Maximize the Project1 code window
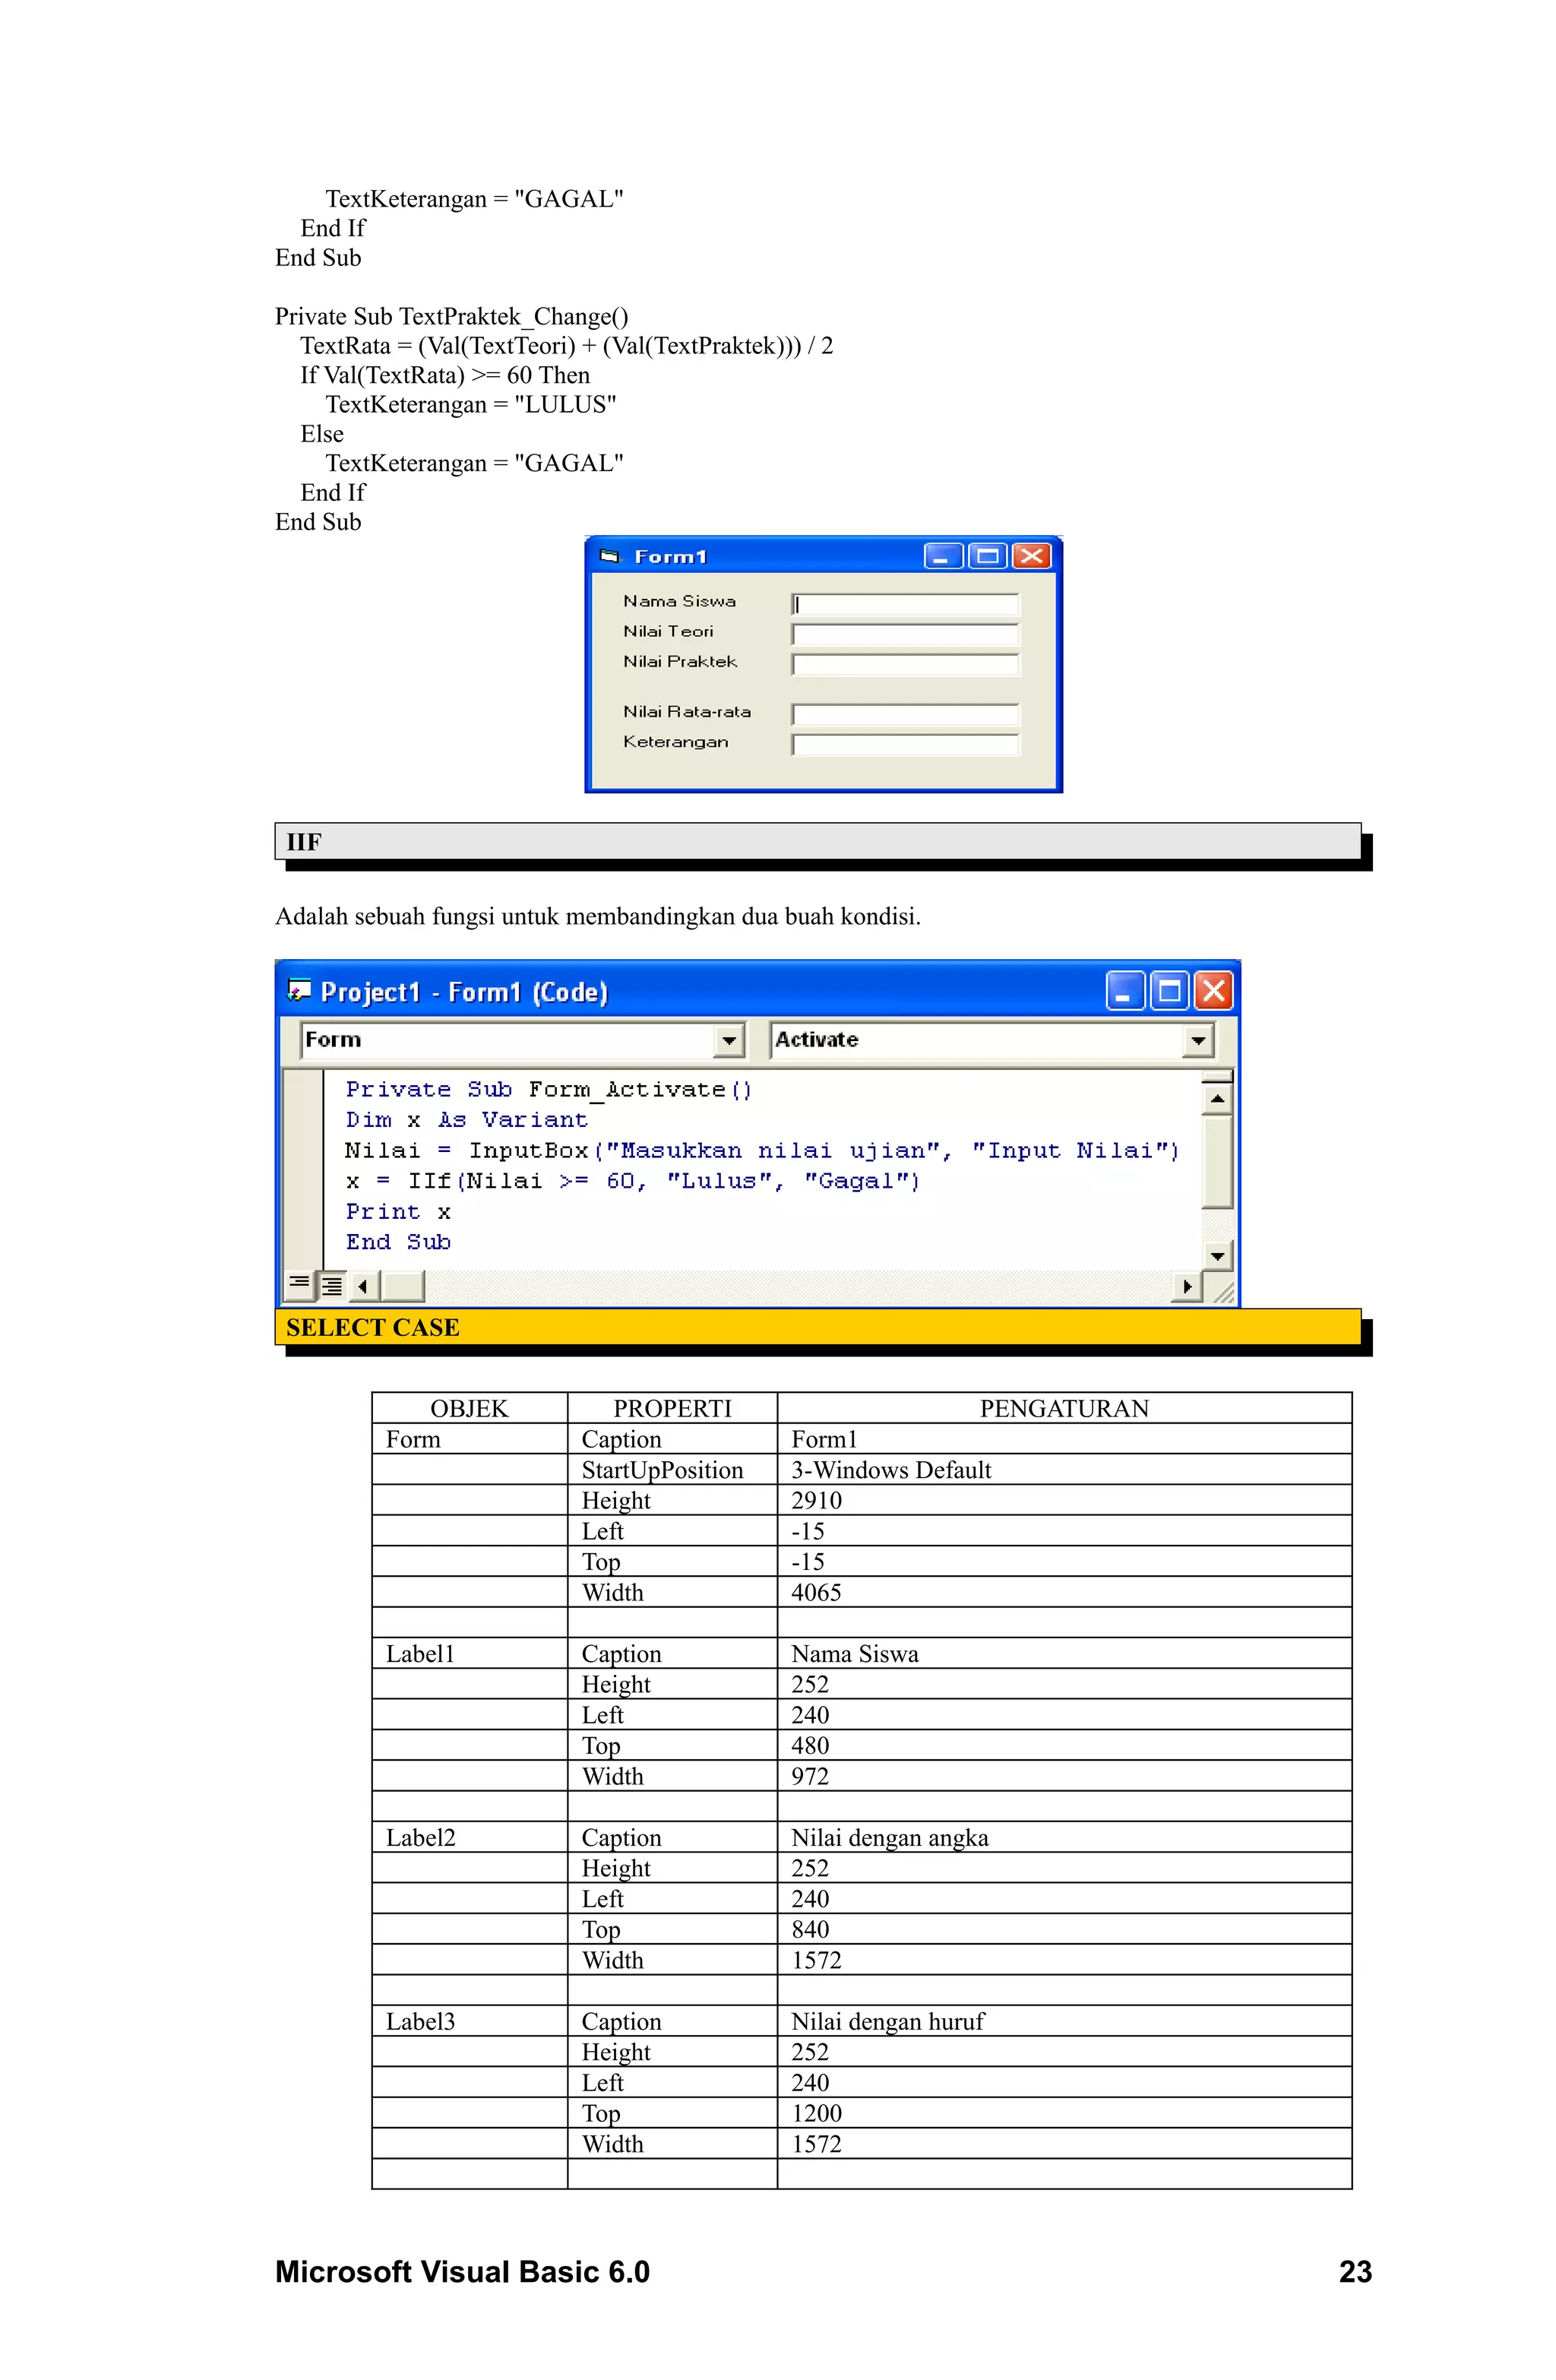This screenshot has width=1556, height=2380. coord(1169,991)
